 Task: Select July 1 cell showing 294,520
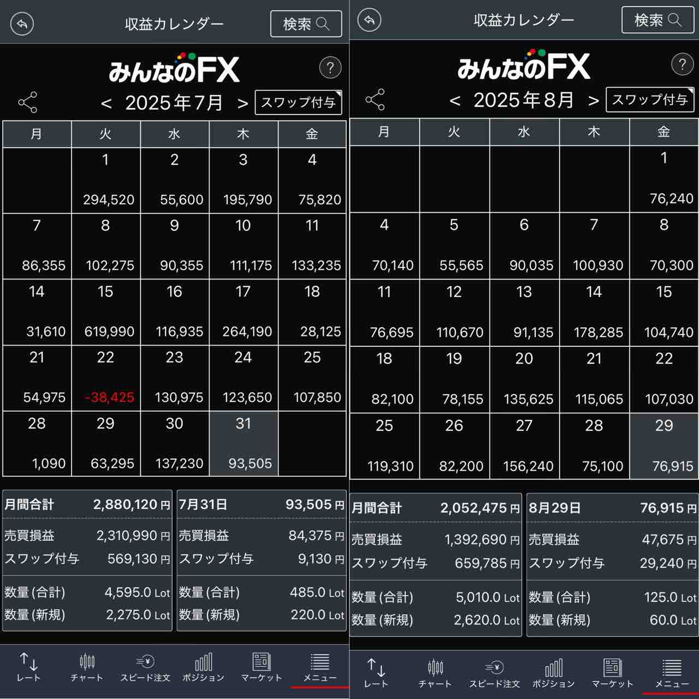tap(106, 181)
